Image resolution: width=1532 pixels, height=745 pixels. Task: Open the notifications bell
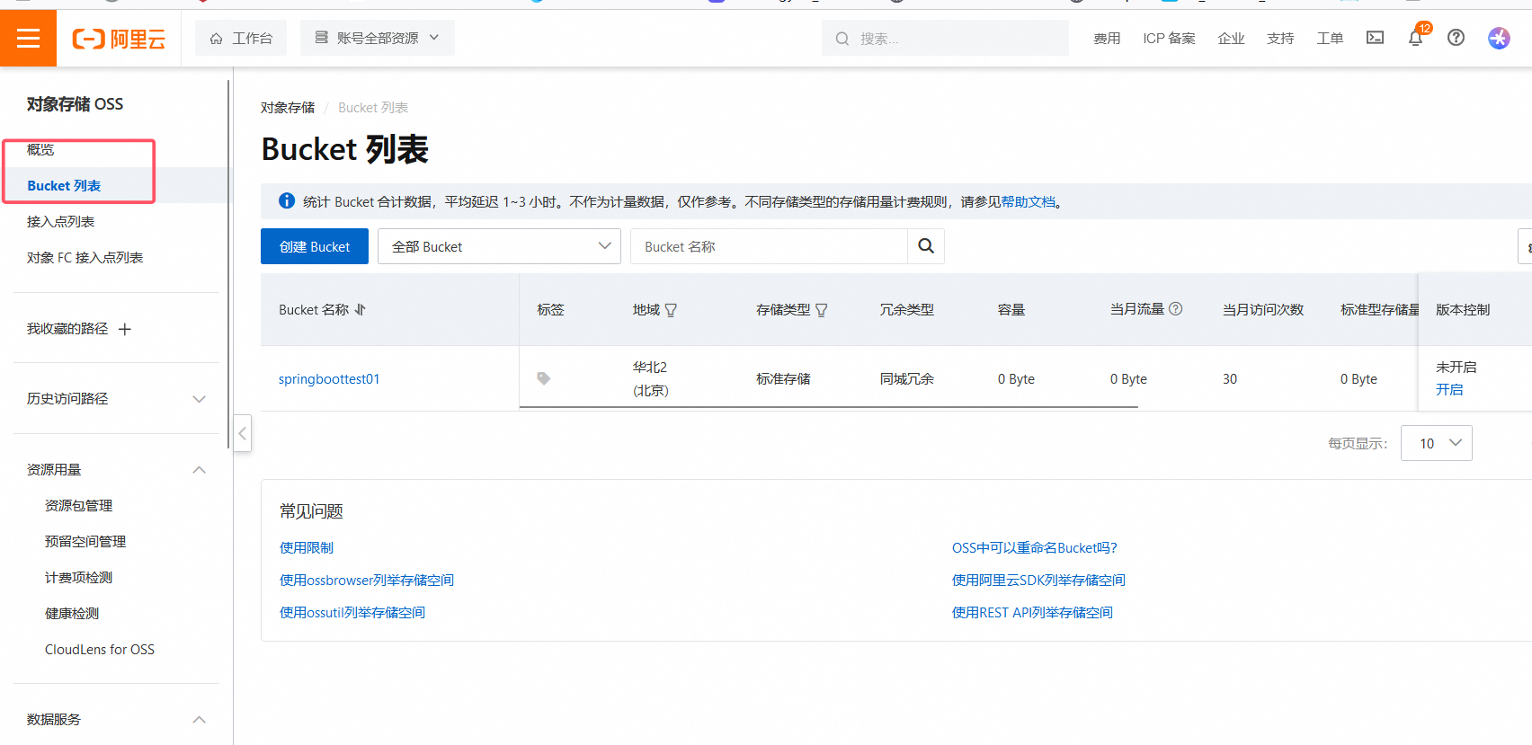pyautogui.click(x=1415, y=38)
